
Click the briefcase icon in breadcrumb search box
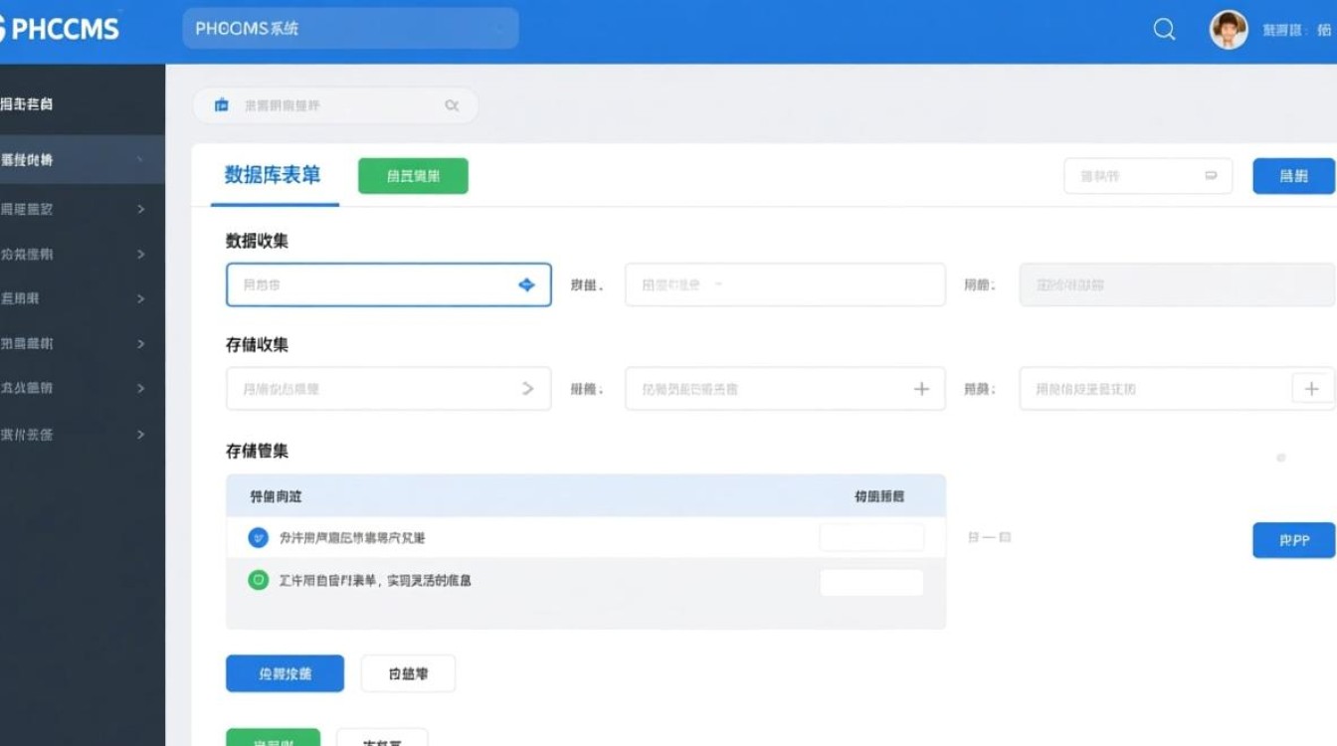click(221, 103)
